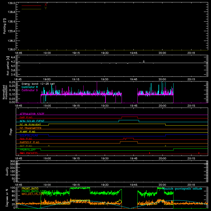Click the red X legend label
211x211 pixels.
(x=46, y=4)
